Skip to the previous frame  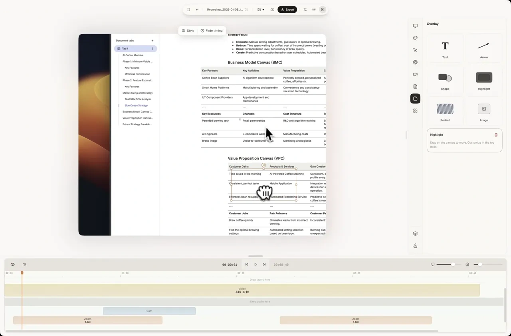tap(247, 265)
